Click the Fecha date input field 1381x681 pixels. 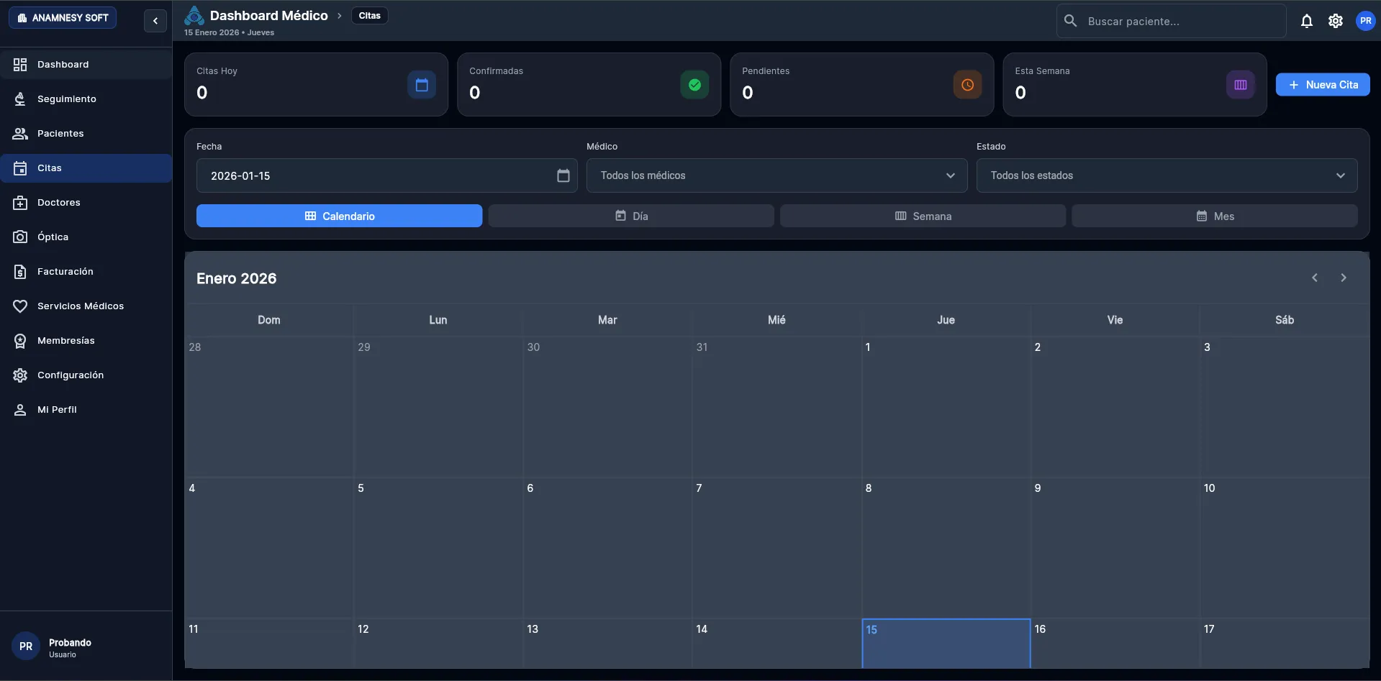coord(387,175)
